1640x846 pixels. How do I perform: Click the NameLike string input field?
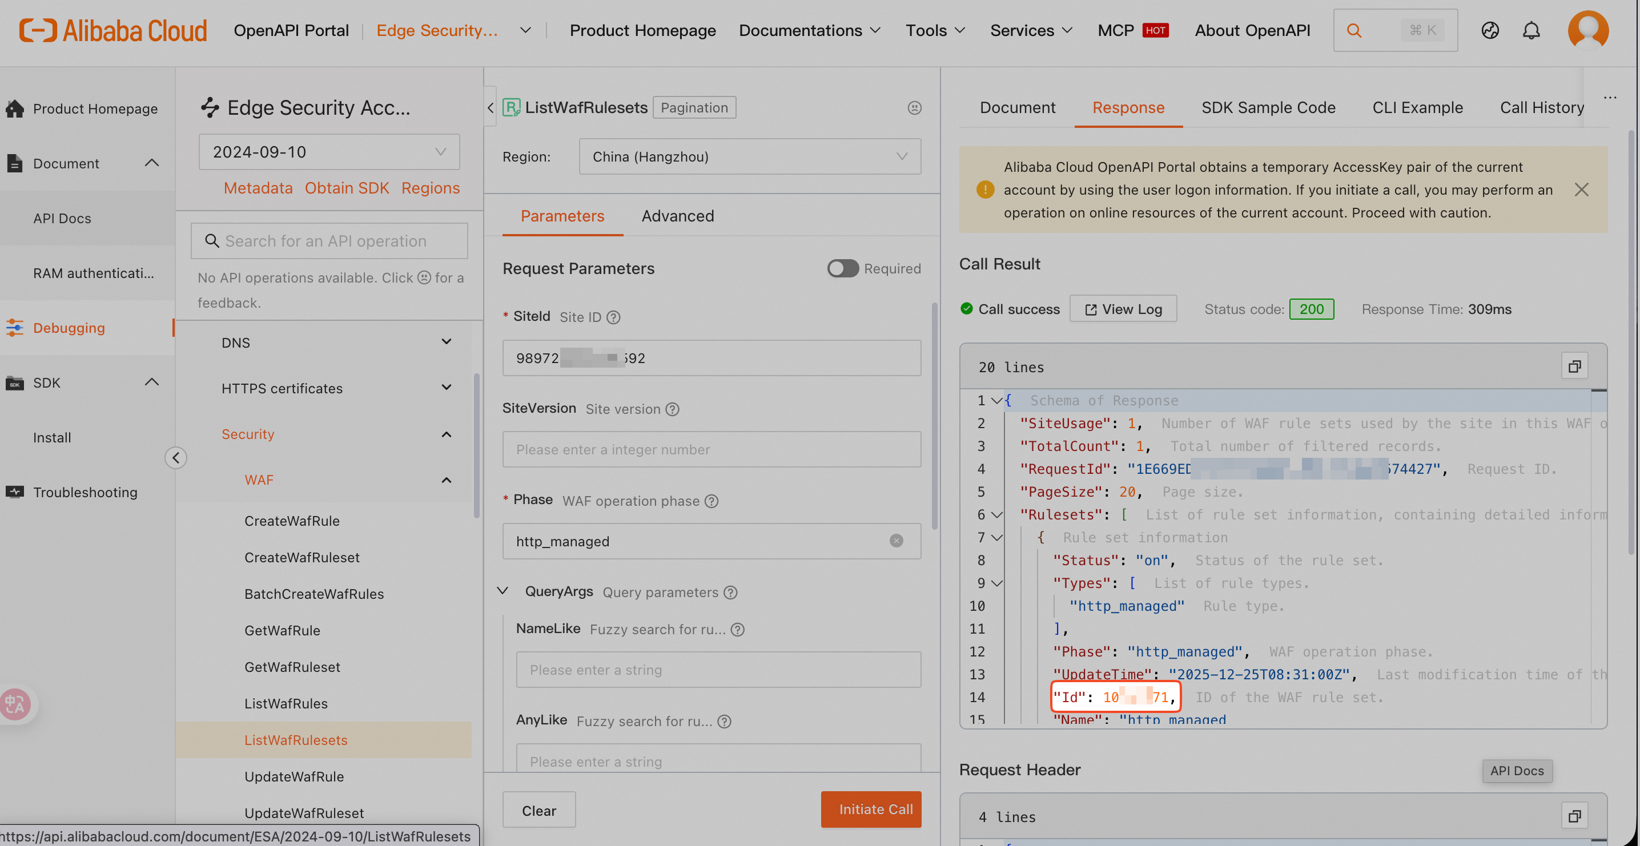pyautogui.click(x=718, y=670)
